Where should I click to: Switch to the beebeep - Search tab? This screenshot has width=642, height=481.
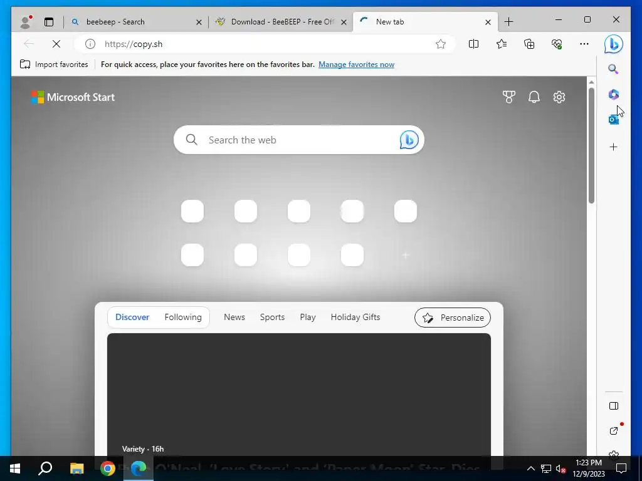tap(135, 22)
